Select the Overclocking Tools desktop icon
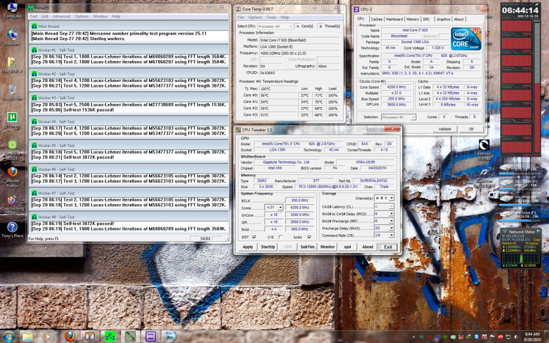 (x=12, y=205)
